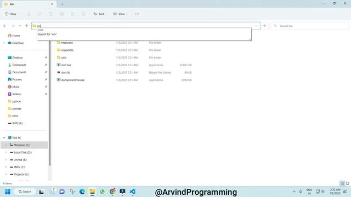This screenshot has width=351, height=197.
Task: Click the Delete trash icon
Action: click(x=83, y=14)
